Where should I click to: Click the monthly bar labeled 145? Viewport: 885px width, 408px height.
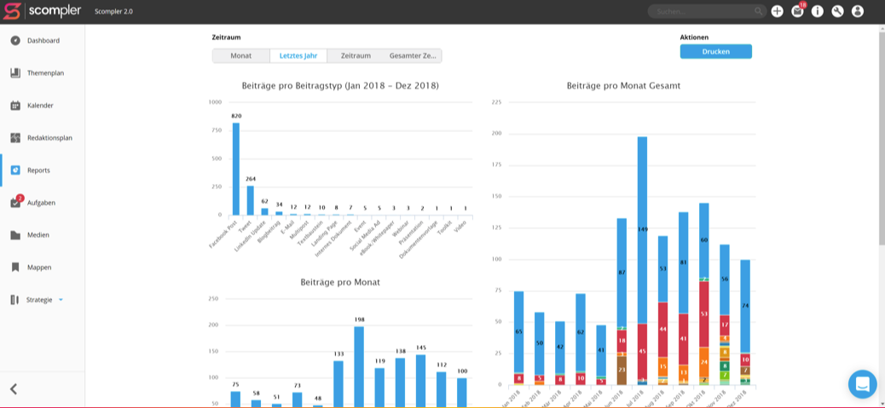tap(420, 381)
